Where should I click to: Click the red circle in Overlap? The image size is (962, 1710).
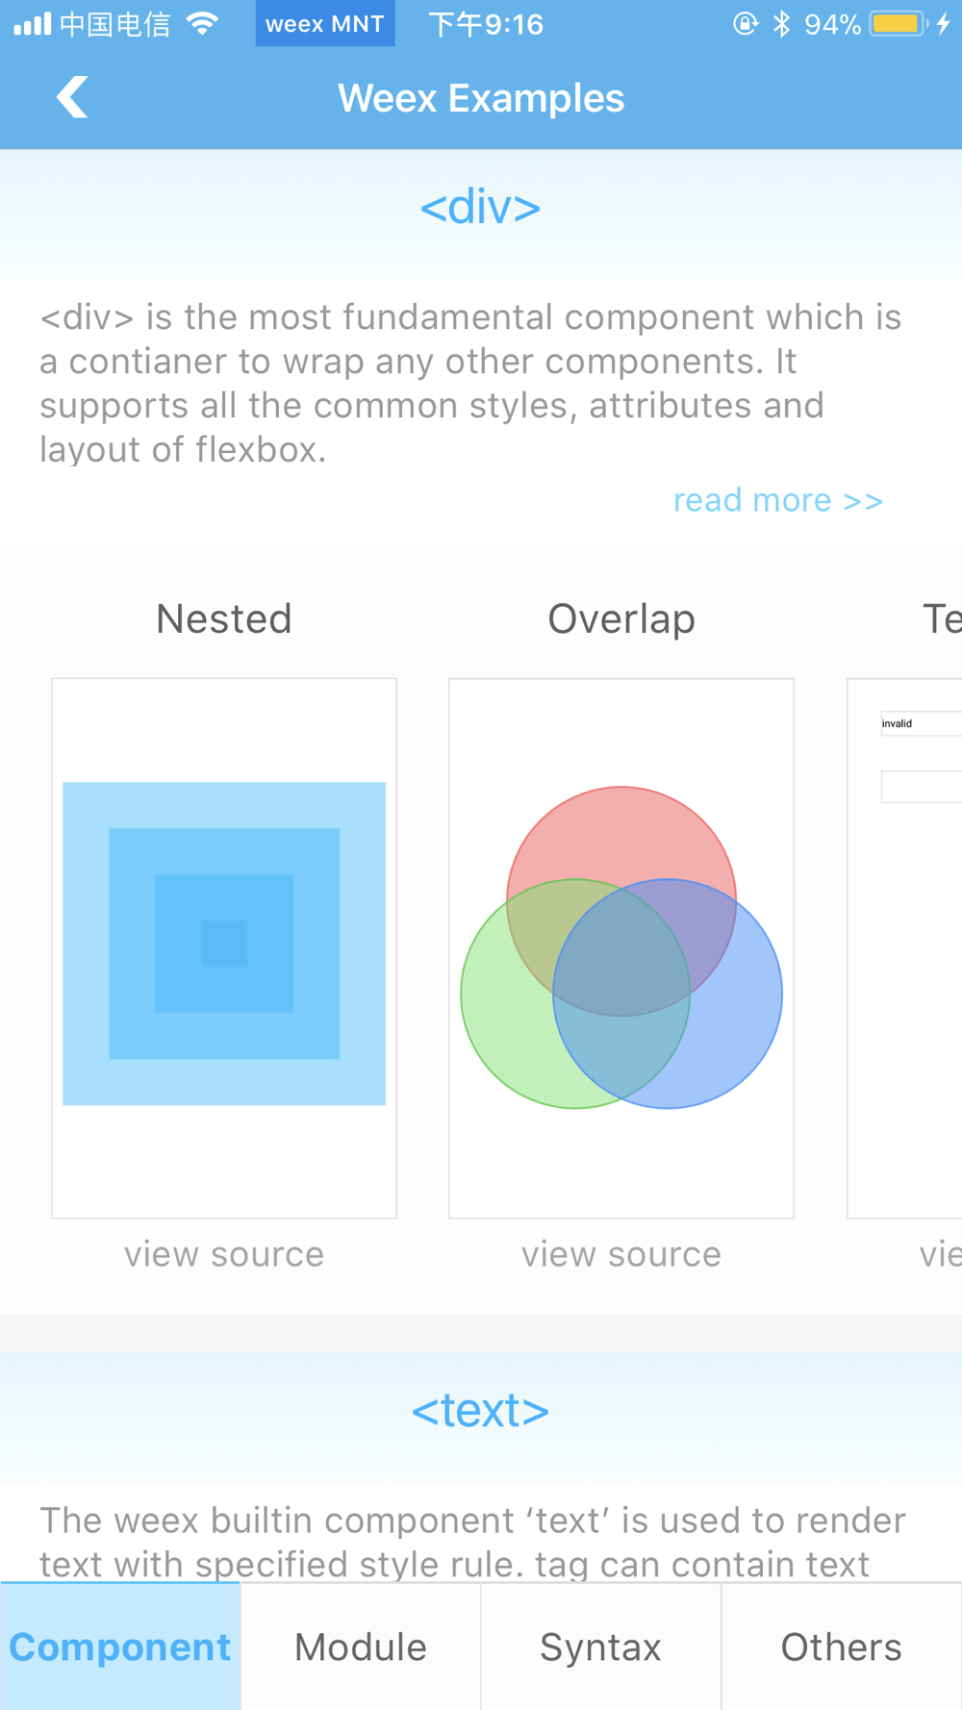[621, 832]
